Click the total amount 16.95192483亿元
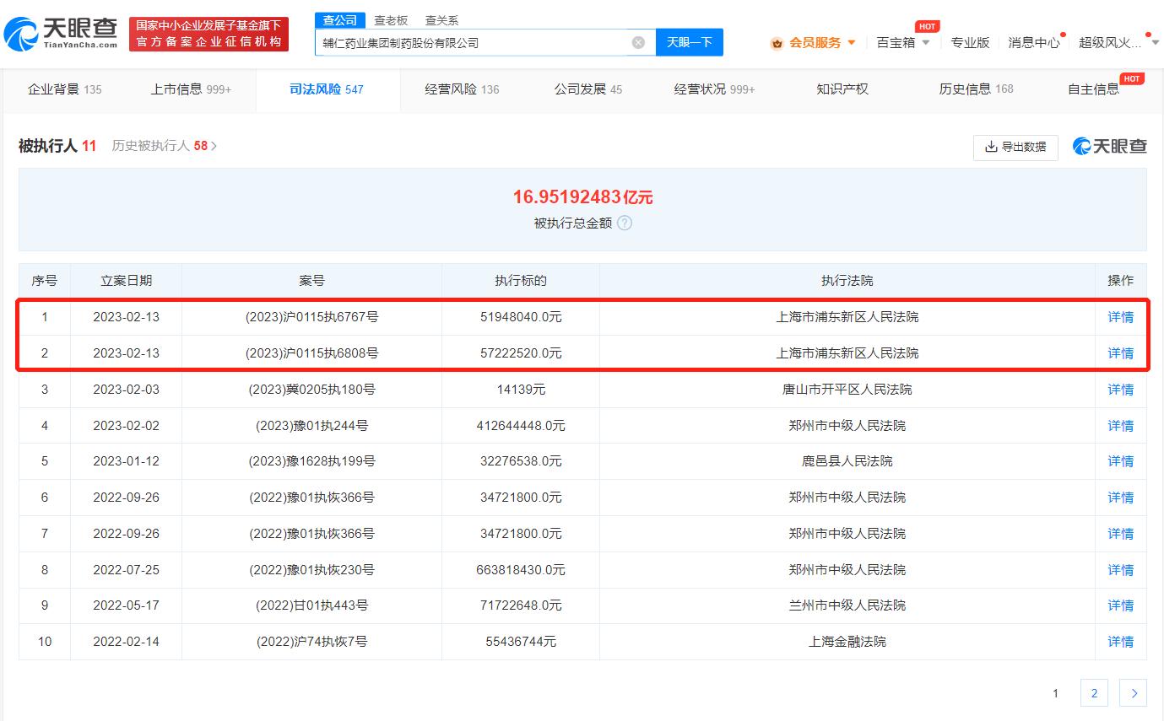This screenshot has width=1164, height=721. pos(583,197)
